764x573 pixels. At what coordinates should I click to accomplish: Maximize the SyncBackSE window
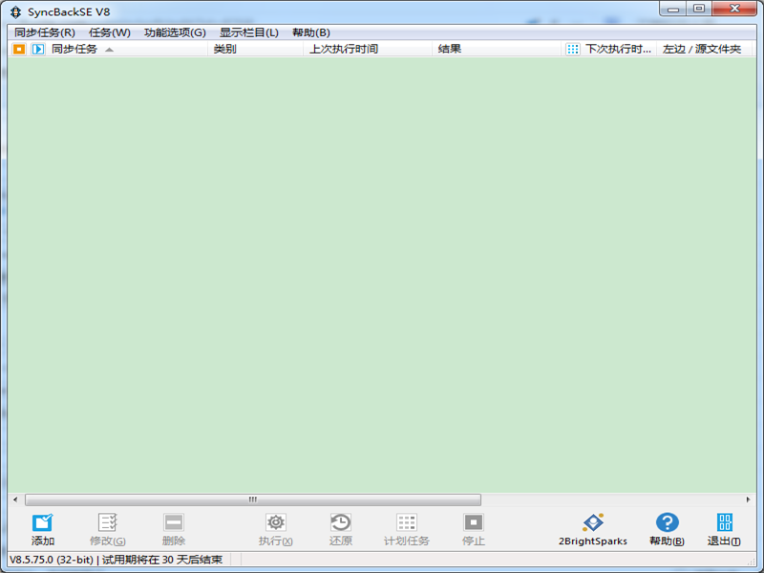click(699, 9)
